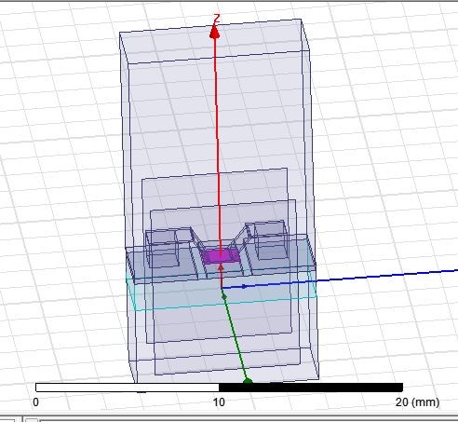The width and height of the screenshot is (458, 422).
Task: Click the white half of scale bar
Action: [128, 388]
